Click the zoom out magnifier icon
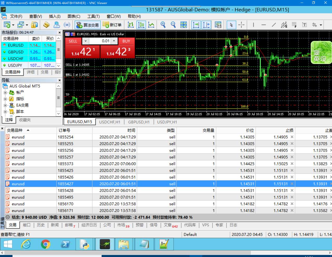 173,25
